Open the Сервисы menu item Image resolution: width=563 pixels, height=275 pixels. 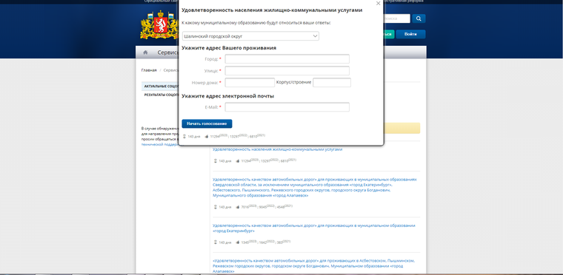[x=167, y=52]
